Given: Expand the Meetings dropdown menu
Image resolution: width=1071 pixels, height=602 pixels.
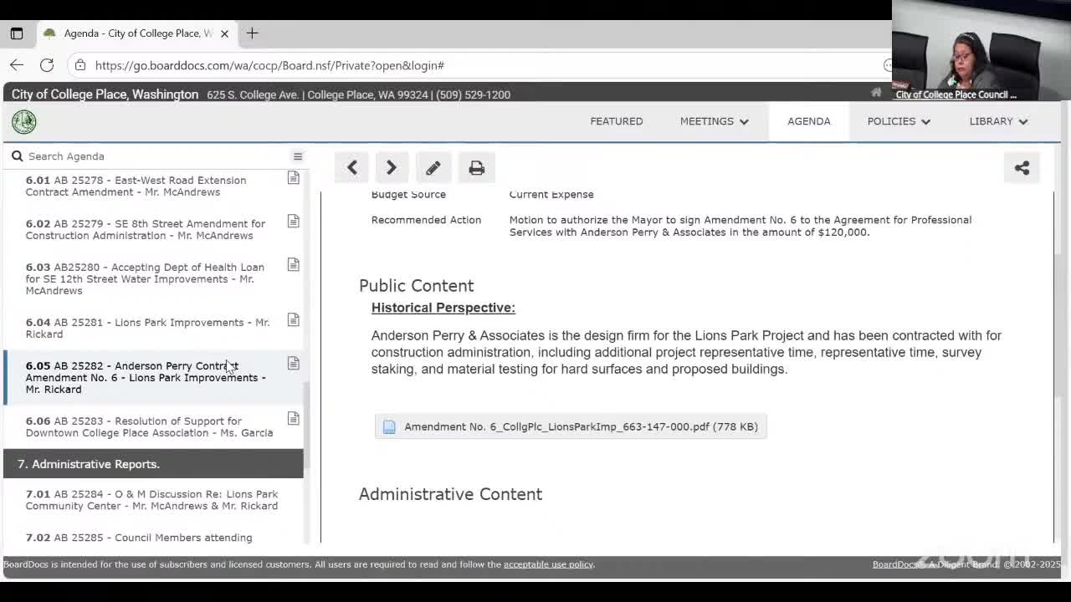Looking at the screenshot, I should pos(714,121).
